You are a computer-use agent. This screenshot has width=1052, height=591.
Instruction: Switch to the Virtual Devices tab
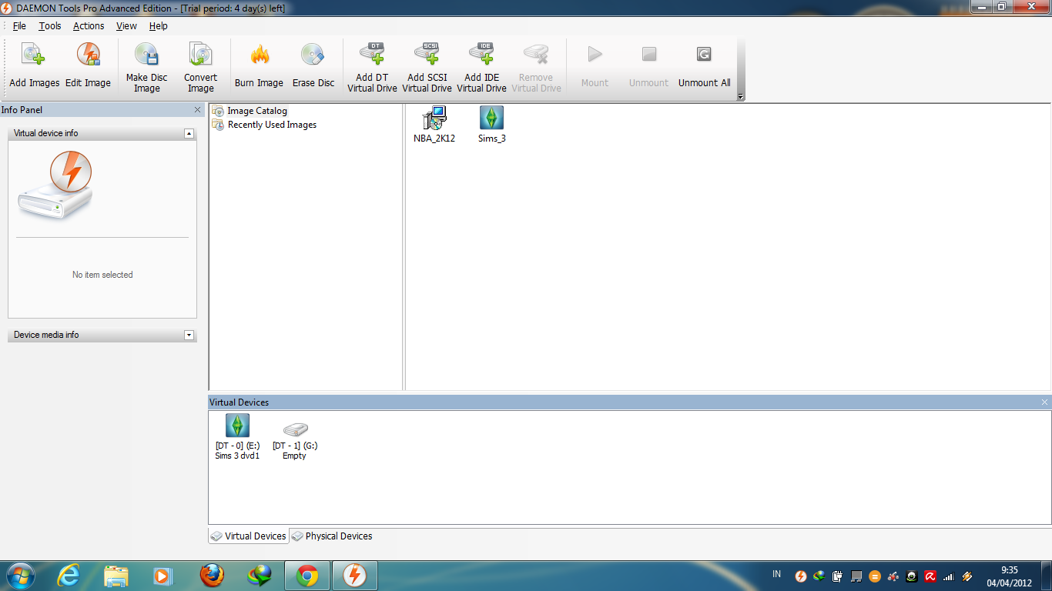tap(249, 536)
